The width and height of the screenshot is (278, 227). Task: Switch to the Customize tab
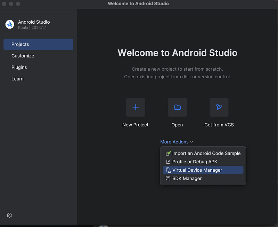(x=38, y=56)
